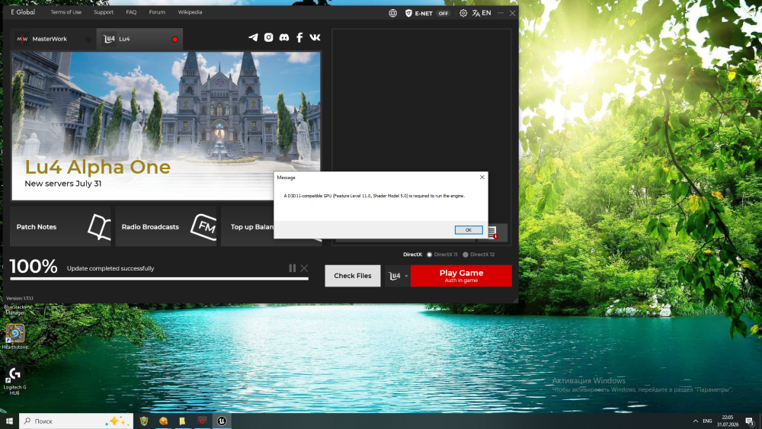Open Logitech G HUB desktop shortcut
This screenshot has height=429, width=762.
14,381
